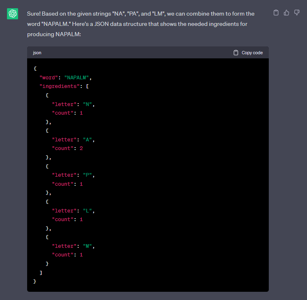Image resolution: width=307 pixels, height=300 pixels.
Task: Click the letter value "P"
Action: click(87, 175)
